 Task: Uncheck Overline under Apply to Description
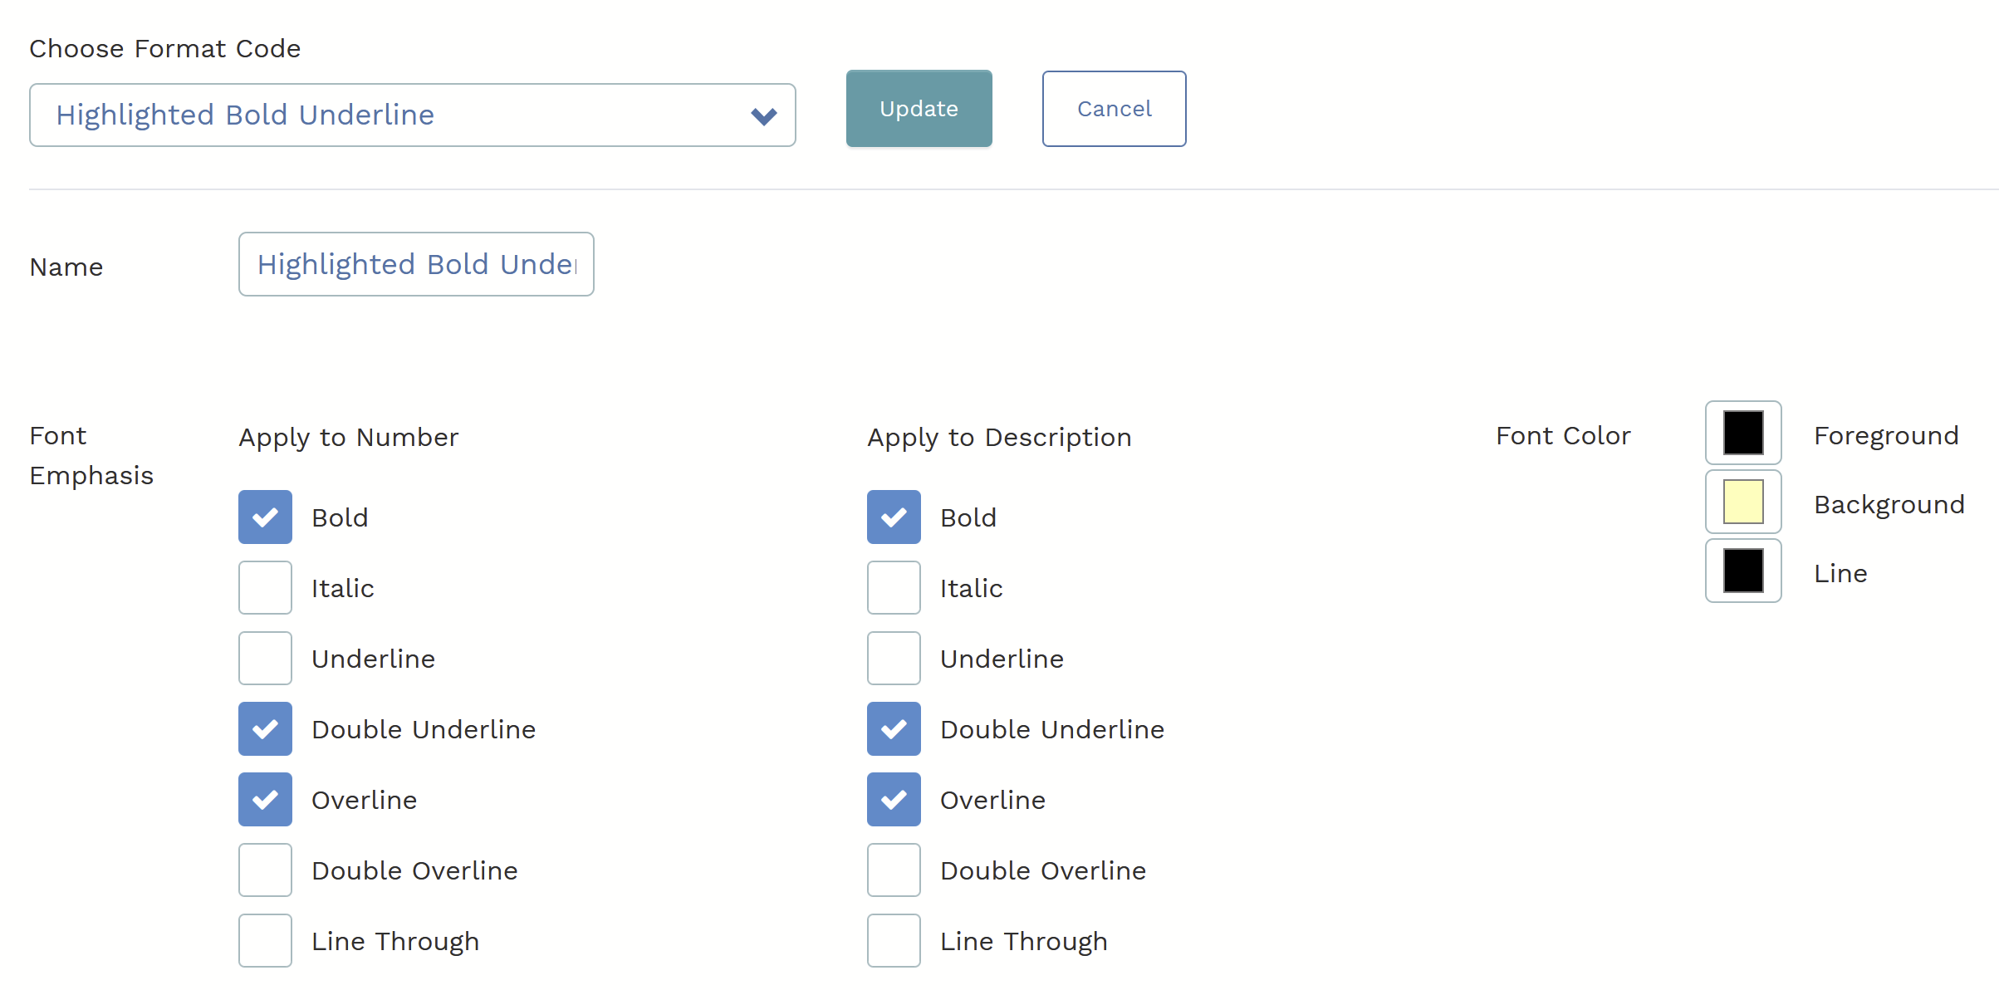(894, 800)
